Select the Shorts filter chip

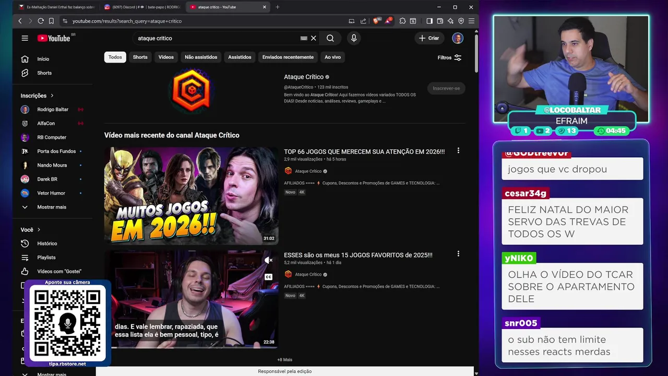[x=140, y=57]
